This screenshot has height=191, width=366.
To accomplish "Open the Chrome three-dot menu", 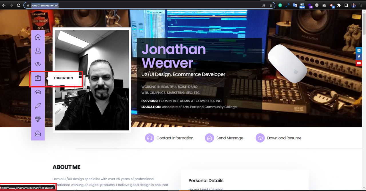I will (361, 5).
